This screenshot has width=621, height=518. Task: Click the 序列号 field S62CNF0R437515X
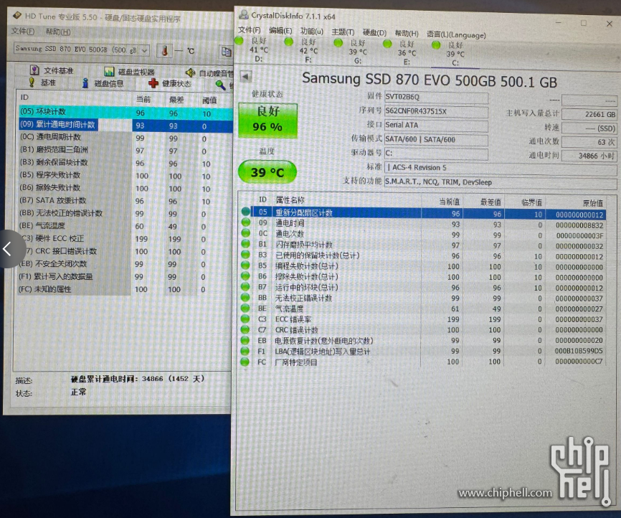pos(436,111)
